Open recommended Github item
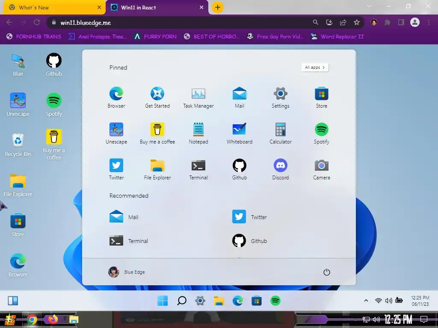This screenshot has width=438, height=328. [249, 241]
